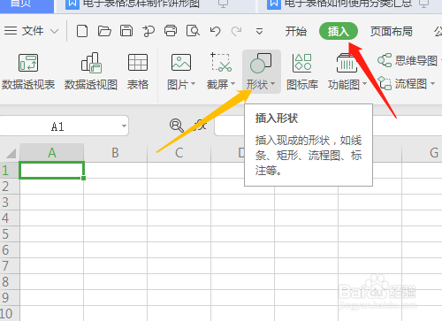Select row 4 header
This screenshot has width=442, height=321.
pyautogui.click(x=10, y=218)
